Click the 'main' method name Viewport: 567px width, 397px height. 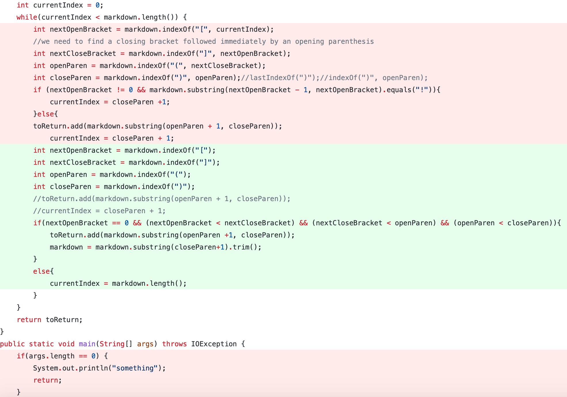coord(87,344)
